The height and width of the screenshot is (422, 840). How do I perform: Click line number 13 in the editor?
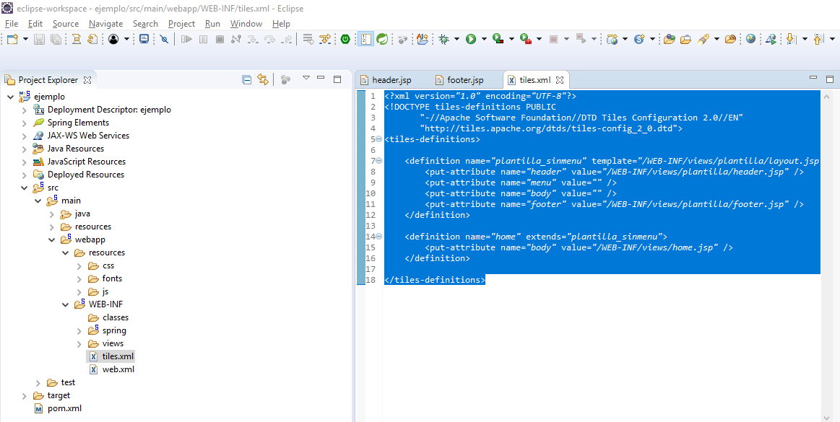[371, 226]
